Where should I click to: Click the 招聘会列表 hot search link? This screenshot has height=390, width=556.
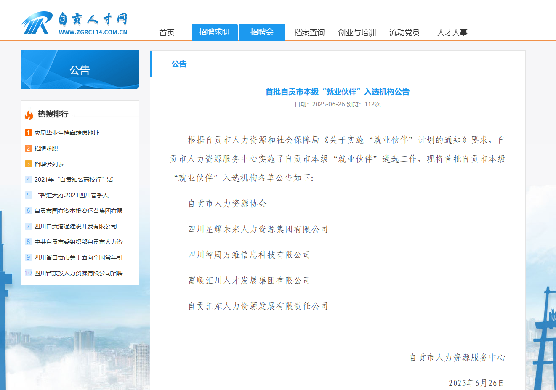[49, 164]
